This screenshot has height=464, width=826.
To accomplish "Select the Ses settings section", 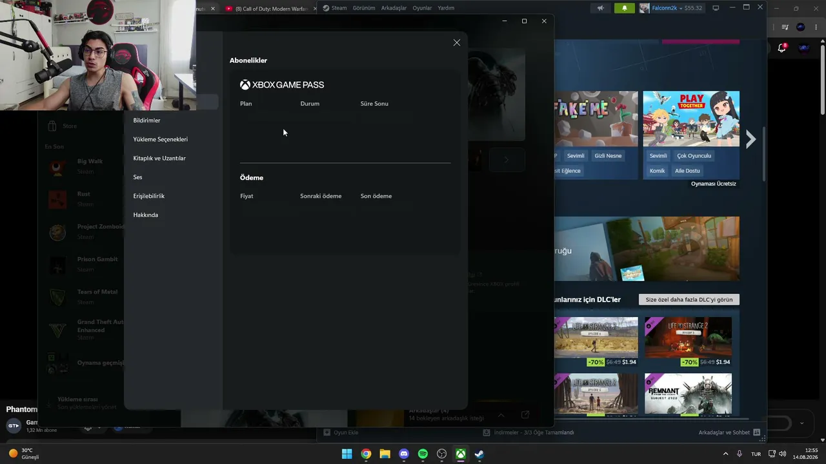I will pyautogui.click(x=137, y=177).
